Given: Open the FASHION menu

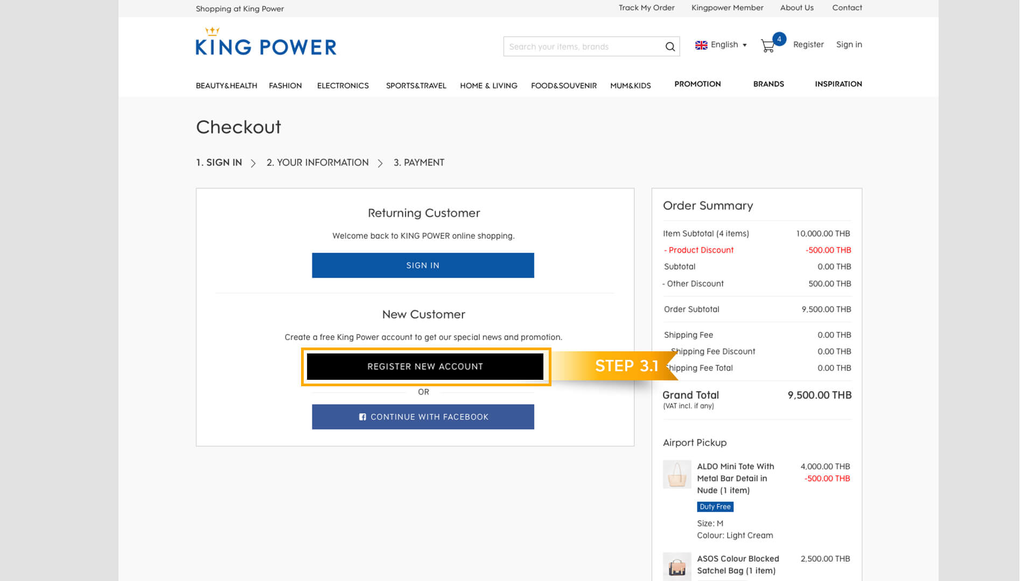Looking at the screenshot, I should [x=285, y=86].
